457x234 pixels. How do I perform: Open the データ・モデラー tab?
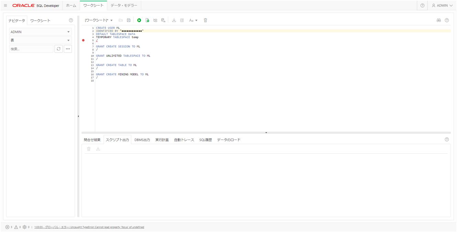tap(124, 5)
